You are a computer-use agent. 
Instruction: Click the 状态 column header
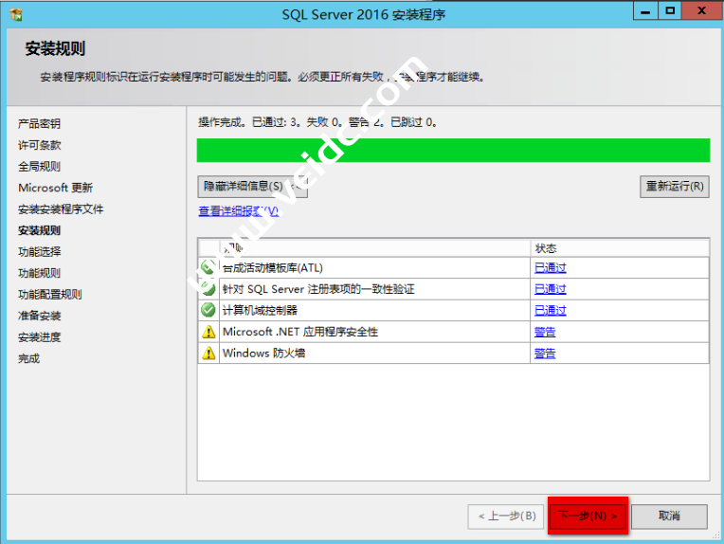[546, 247]
